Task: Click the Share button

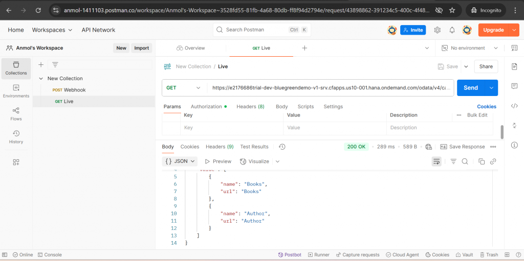Action: [x=486, y=66]
